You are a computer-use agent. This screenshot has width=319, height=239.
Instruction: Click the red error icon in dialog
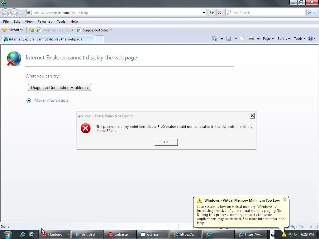point(85,128)
